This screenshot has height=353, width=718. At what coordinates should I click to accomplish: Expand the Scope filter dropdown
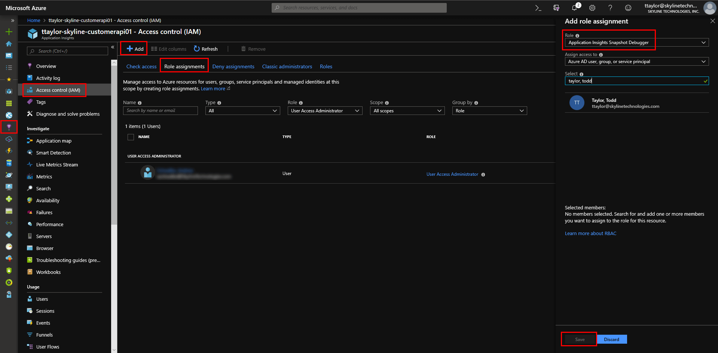coord(407,111)
